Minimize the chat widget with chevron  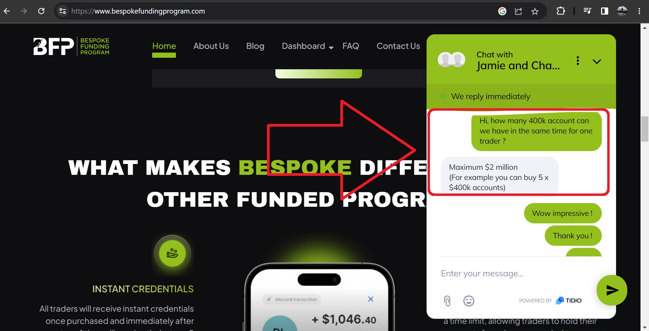point(597,61)
